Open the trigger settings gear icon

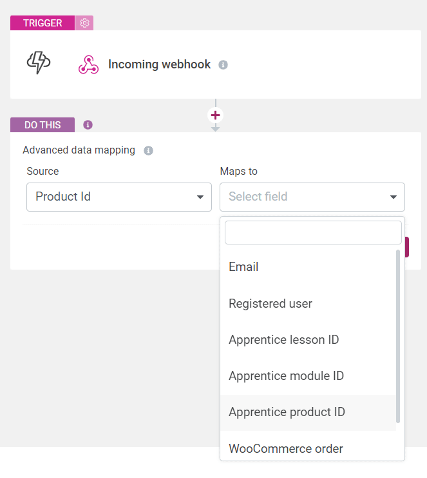[x=84, y=23]
